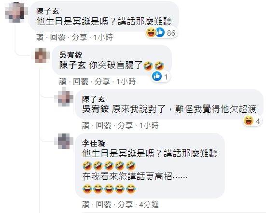Open 李佳璇's profile avatar
266x213 pixels.
coord(64,141)
